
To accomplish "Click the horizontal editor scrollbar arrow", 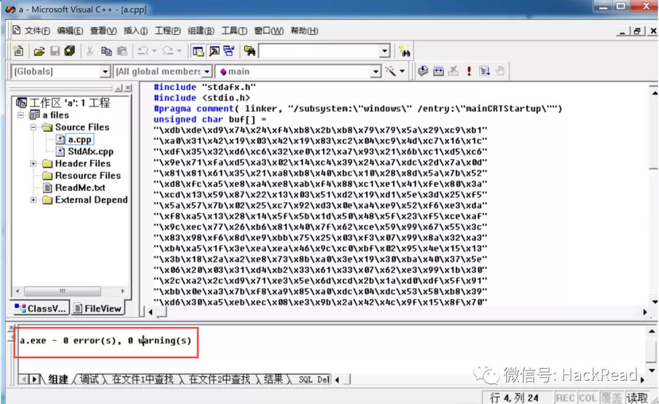I will point(150,312).
